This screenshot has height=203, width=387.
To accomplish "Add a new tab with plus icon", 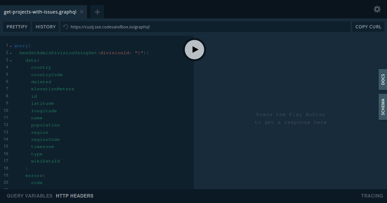I will [x=97, y=12].
